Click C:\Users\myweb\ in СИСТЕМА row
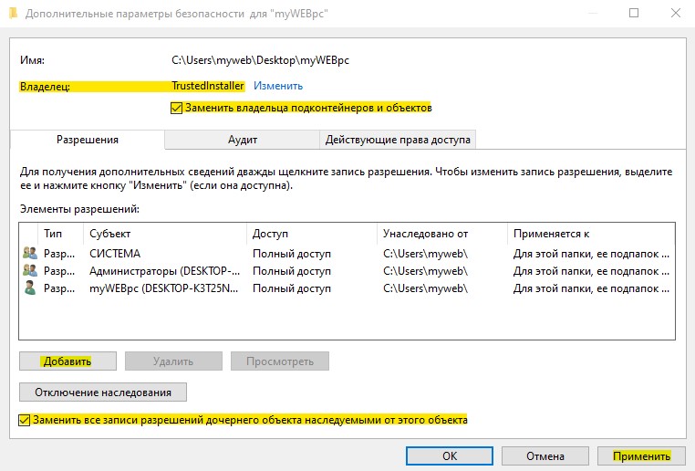Image resolution: width=695 pixels, height=471 pixels. pyautogui.click(x=426, y=253)
